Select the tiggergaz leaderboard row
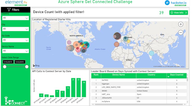The width and height of the screenshot is (192, 106). pos(139,84)
